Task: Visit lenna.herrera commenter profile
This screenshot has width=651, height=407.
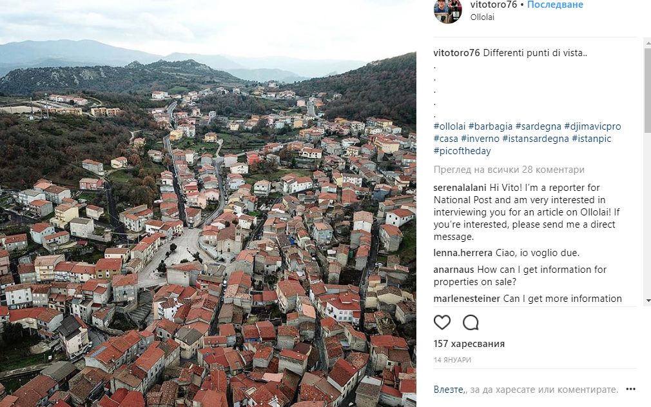Action: (x=463, y=253)
